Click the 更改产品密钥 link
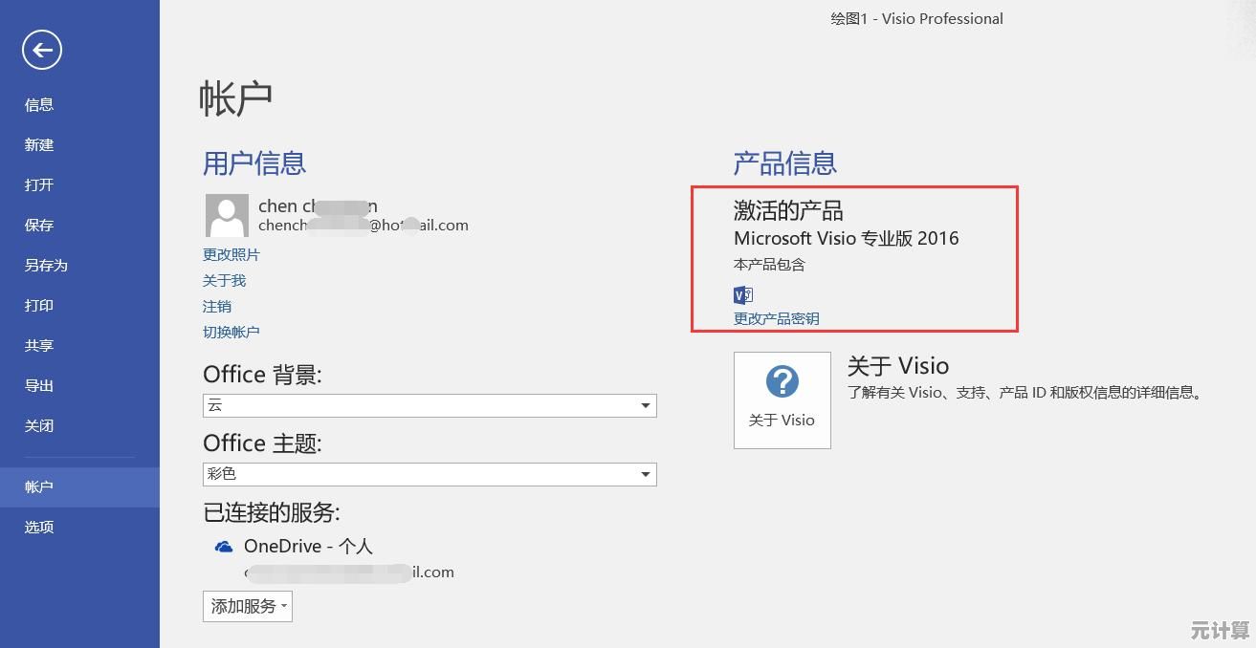Viewport: 1256px width, 648px height. (776, 319)
